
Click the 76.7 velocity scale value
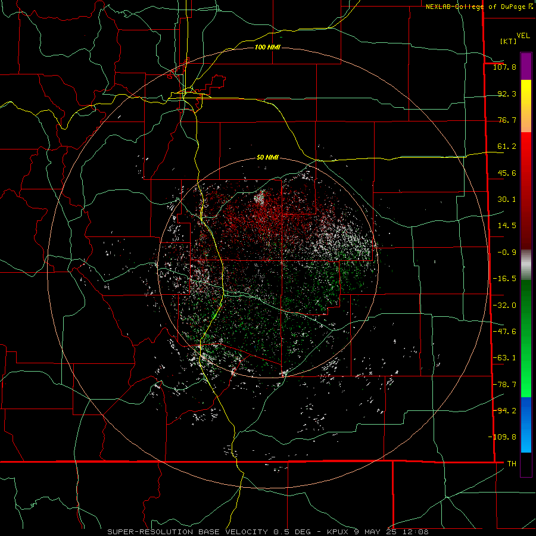point(507,120)
